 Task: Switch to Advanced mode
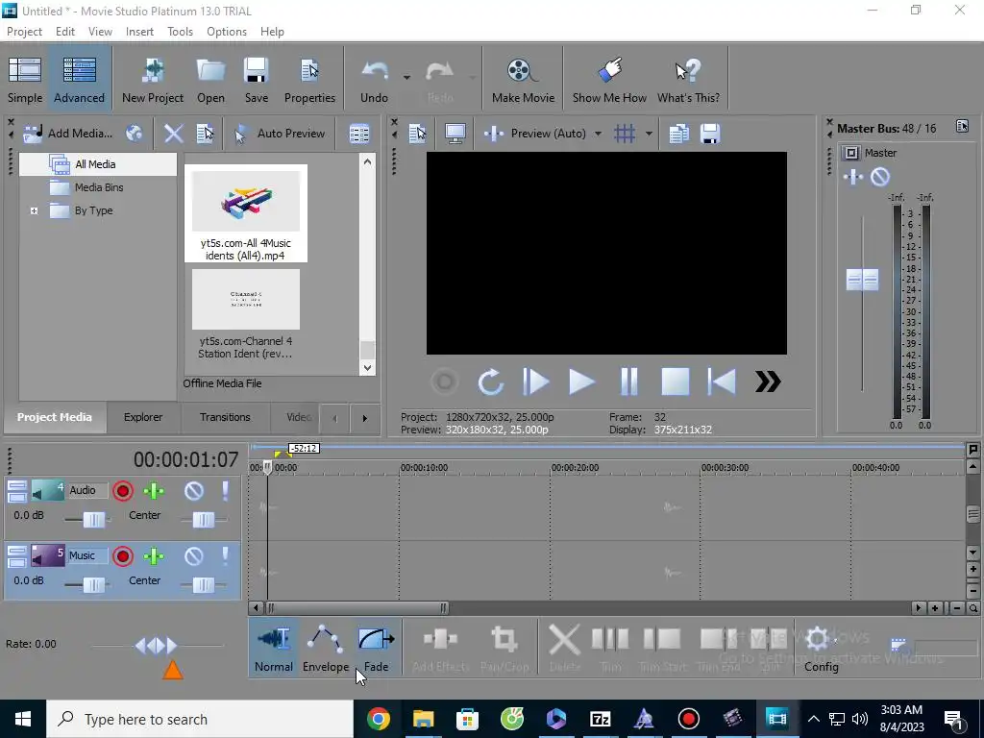pyautogui.click(x=79, y=80)
